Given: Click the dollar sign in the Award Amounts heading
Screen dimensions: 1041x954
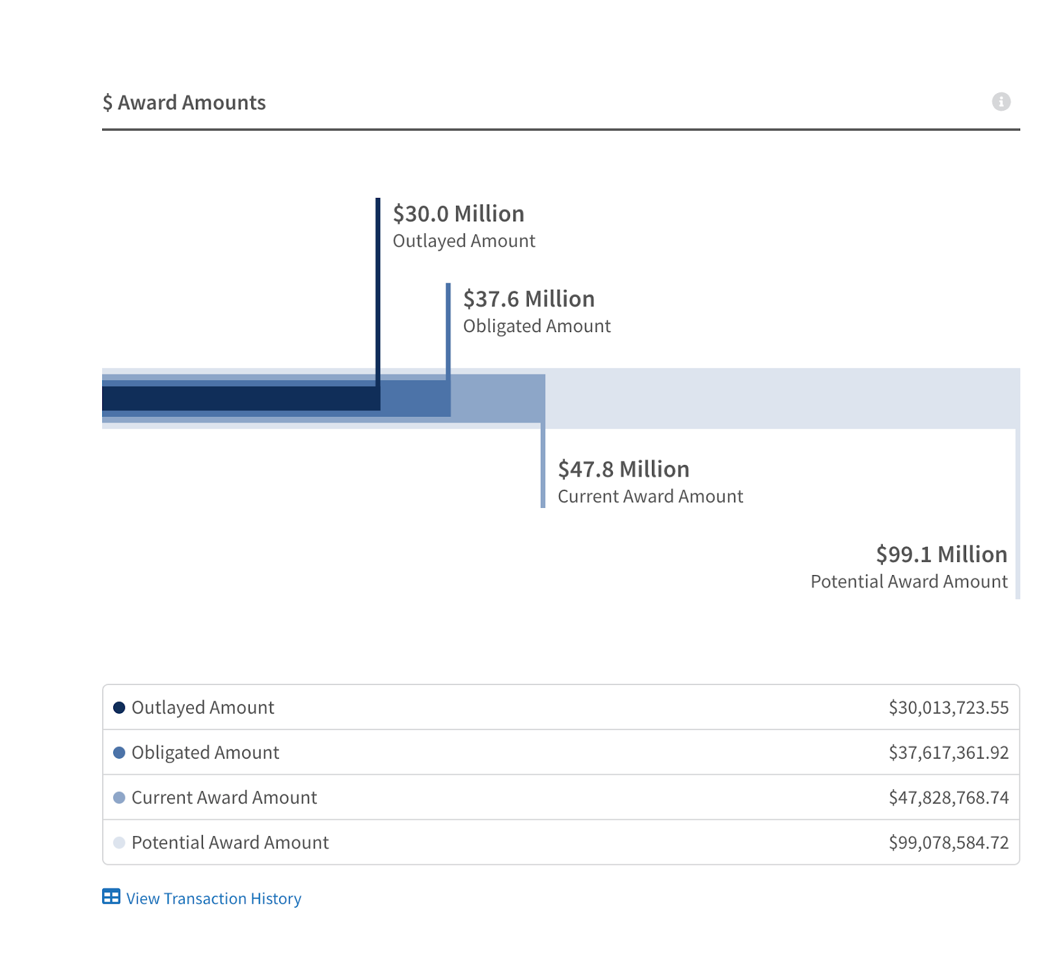Looking at the screenshot, I should 107,103.
